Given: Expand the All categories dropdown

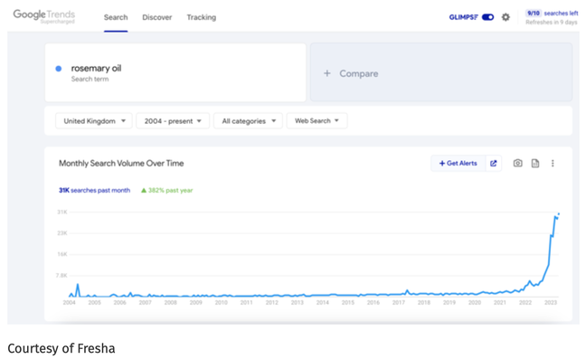Looking at the screenshot, I should (x=248, y=121).
